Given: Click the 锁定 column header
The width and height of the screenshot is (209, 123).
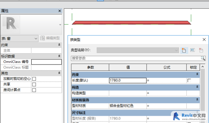Looking at the screenshot, I should coord(193,67).
